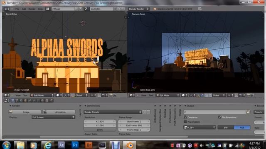Open Internet Explorer from the taskbar

(48, 145)
